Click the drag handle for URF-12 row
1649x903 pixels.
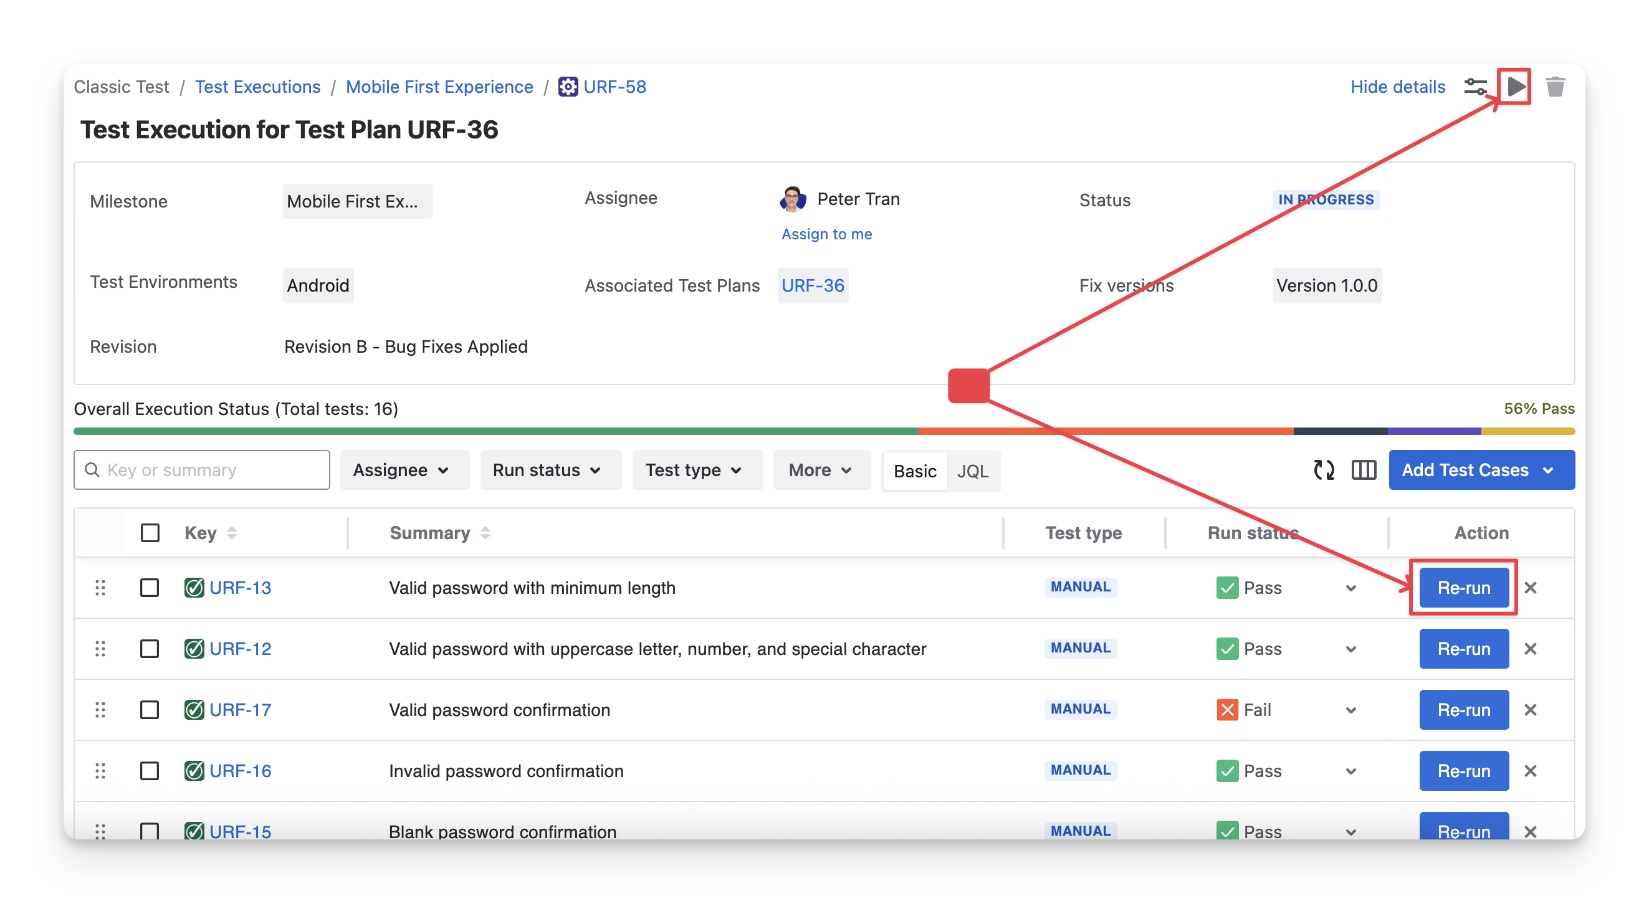[x=100, y=649]
